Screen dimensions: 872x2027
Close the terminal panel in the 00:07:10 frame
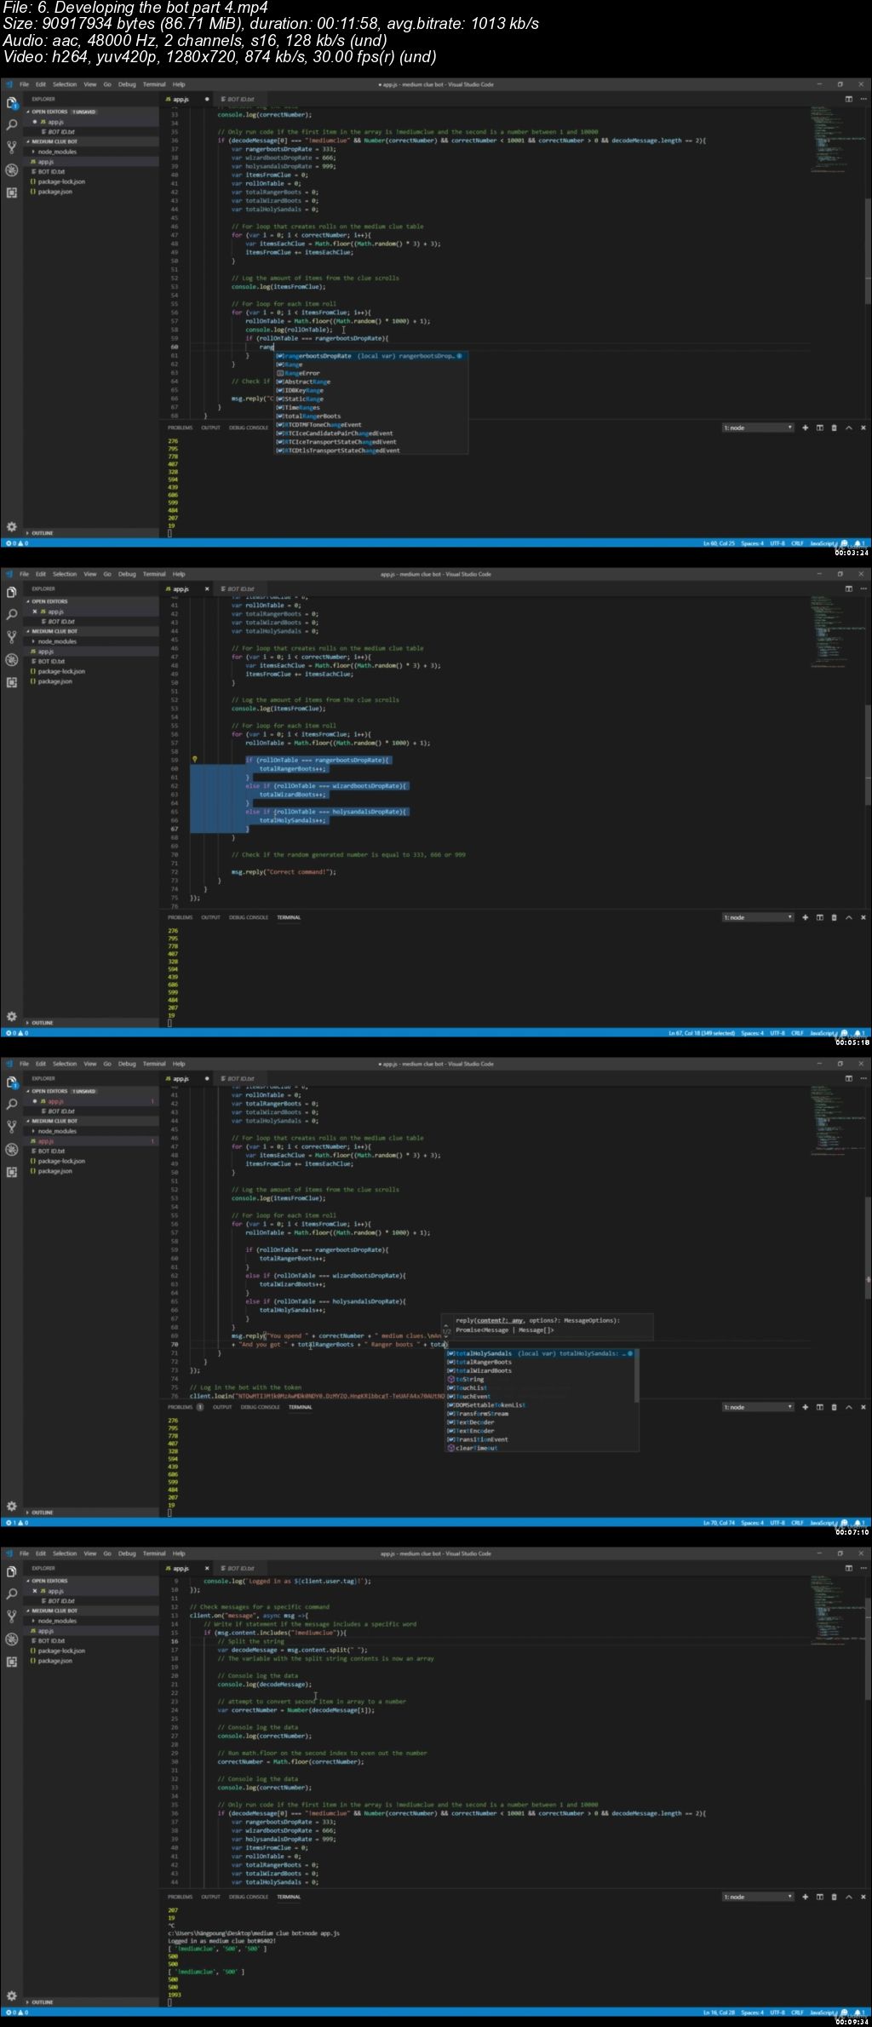(863, 1407)
